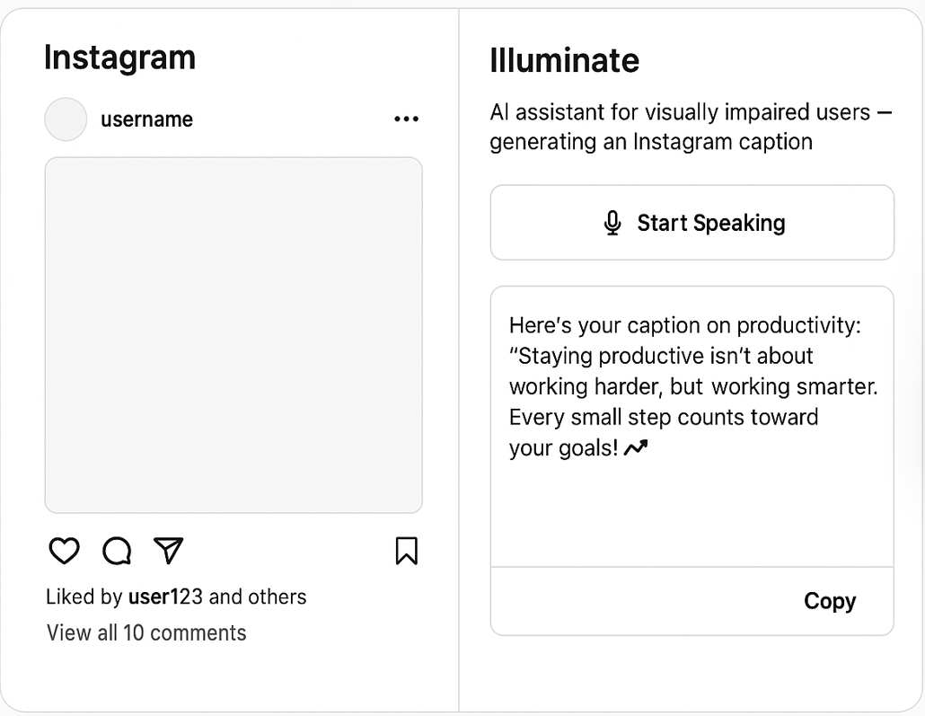Open comments via the speech bubble icon
Viewport: 925px width, 716px height.
coord(117,551)
